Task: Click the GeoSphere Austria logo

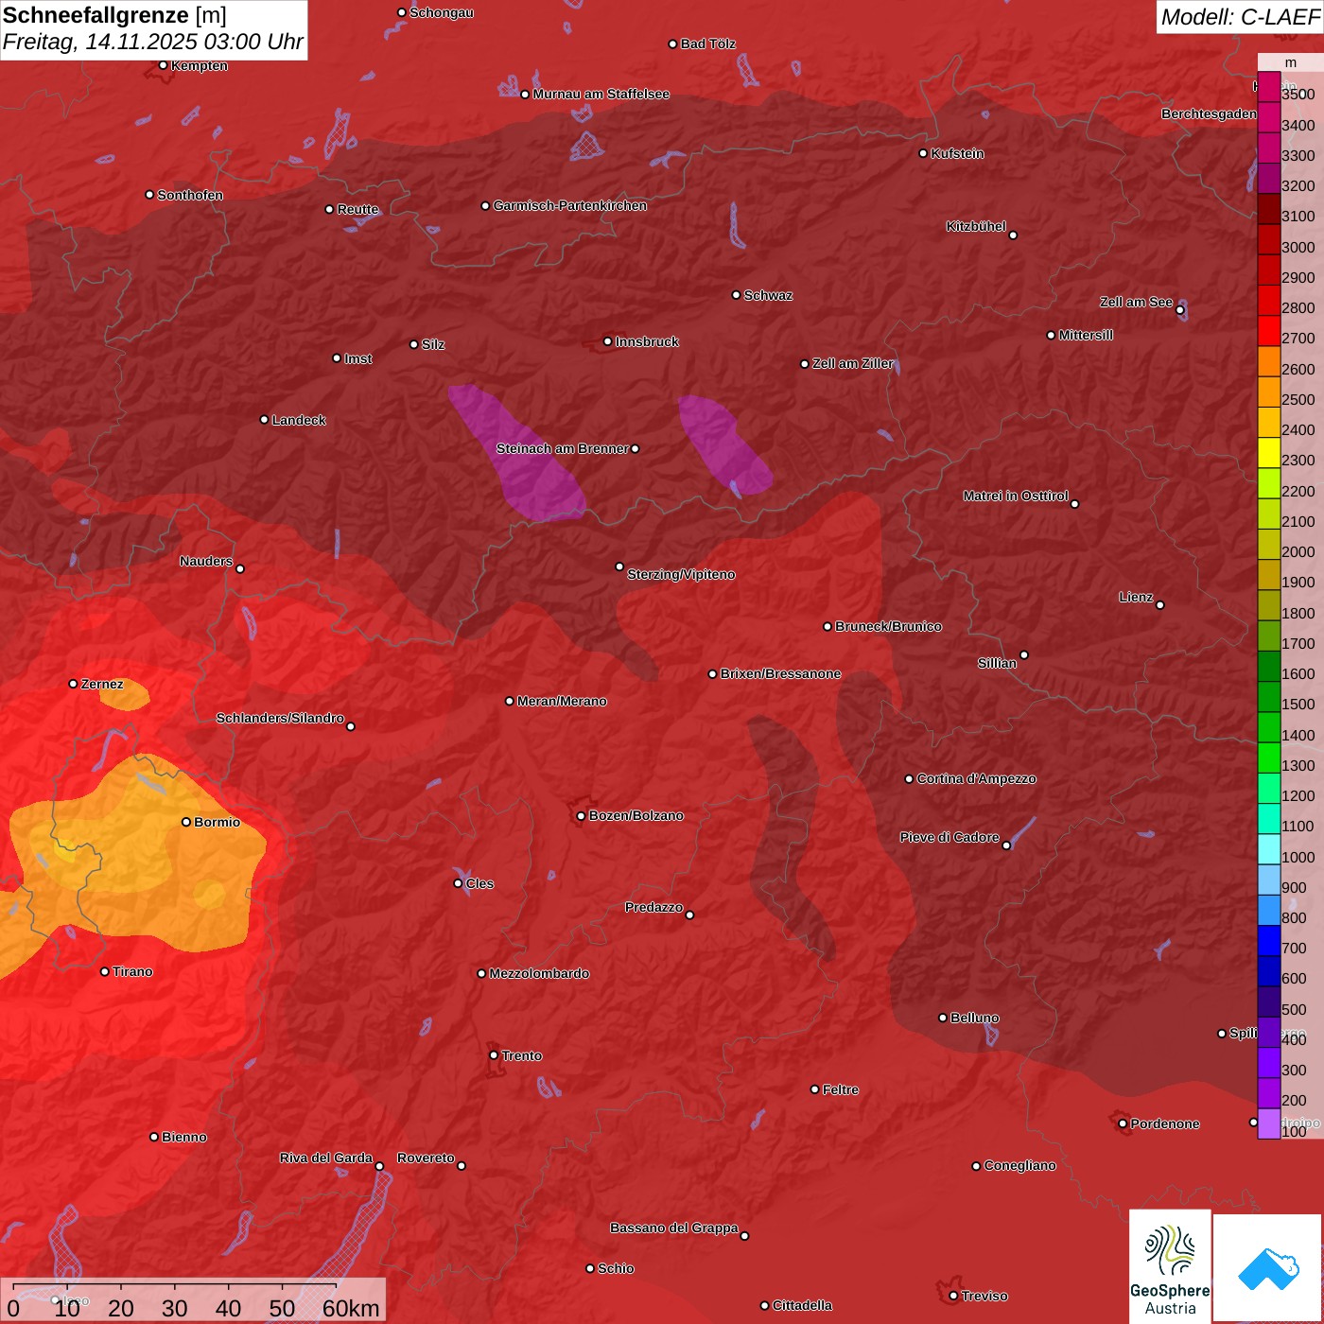Action: (x=1170, y=1264)
